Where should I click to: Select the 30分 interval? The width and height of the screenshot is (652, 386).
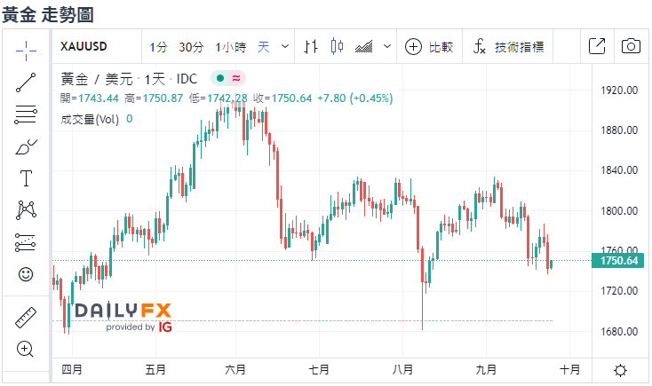coord(191,46)
